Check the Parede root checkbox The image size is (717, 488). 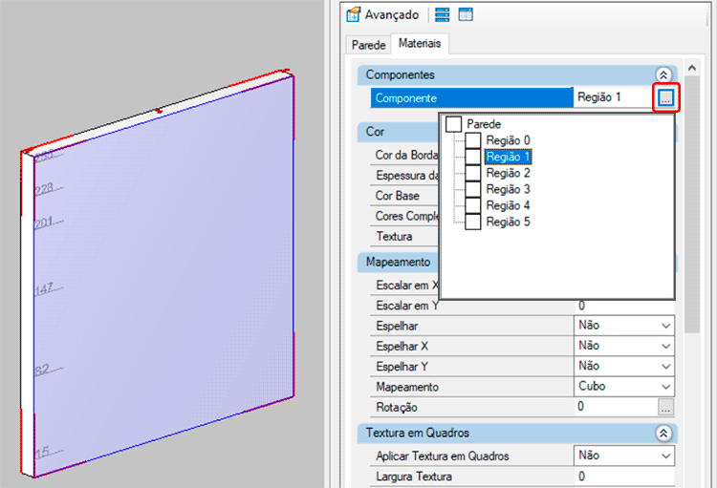click(x=454, y=124)
